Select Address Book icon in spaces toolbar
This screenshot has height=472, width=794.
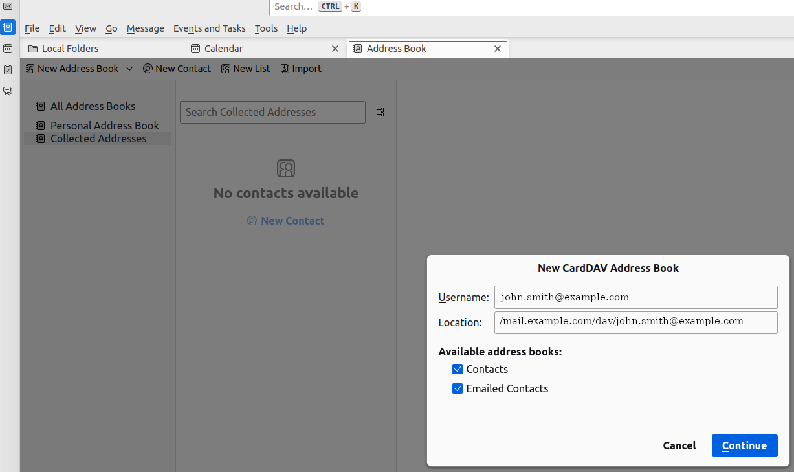click(x=8, y=27)
